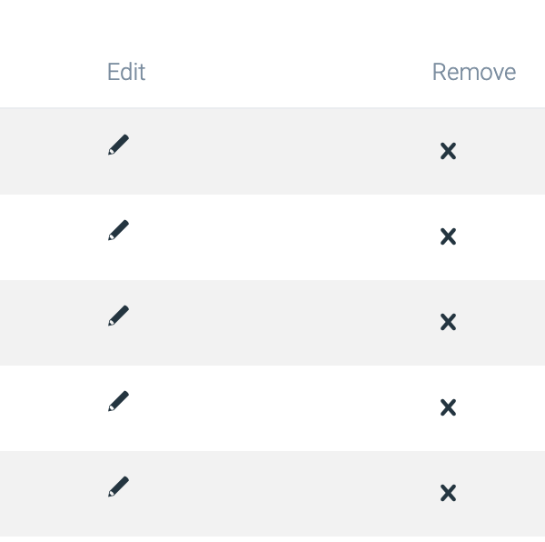This screenshot has width=545, height=542.
Task: Select the second row of the table
Action: (x=272, y=236)
